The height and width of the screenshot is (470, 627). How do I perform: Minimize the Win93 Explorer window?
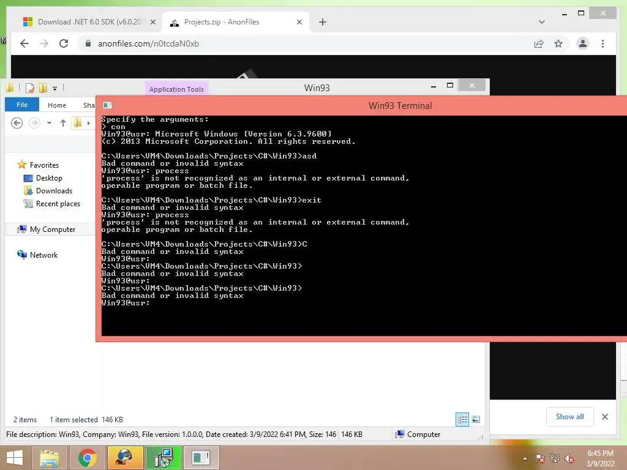point(434,86)
